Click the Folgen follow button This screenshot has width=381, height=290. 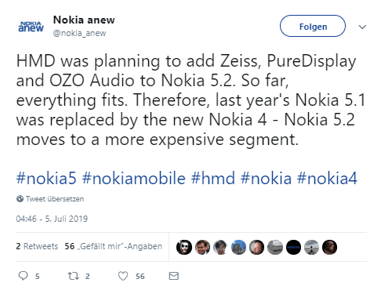(x=313, y=26)
